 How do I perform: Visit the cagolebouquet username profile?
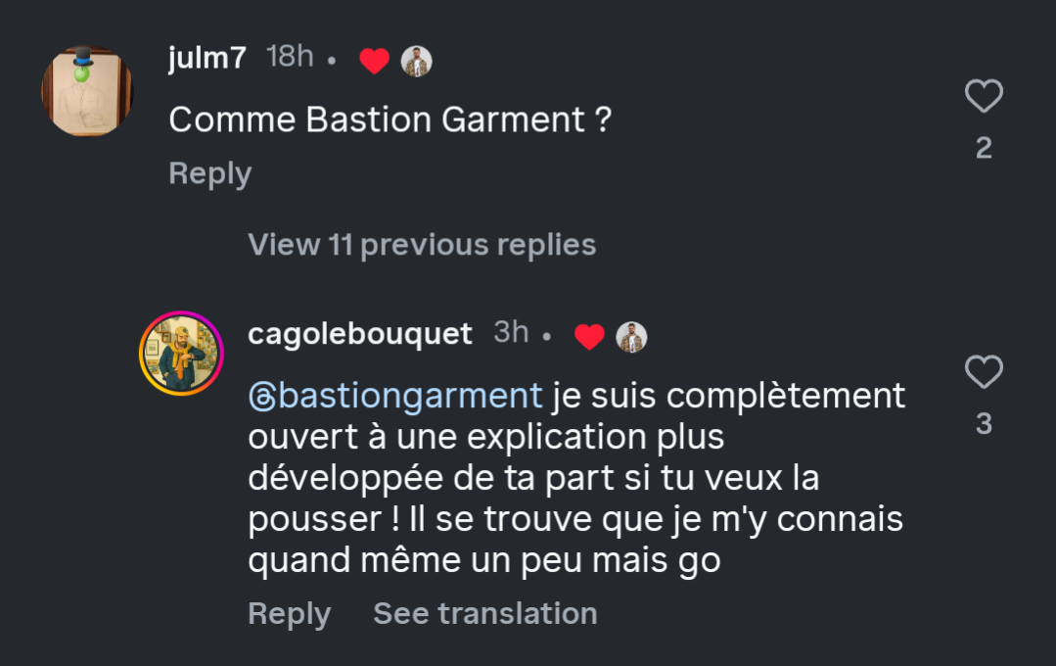coord(360,334)
